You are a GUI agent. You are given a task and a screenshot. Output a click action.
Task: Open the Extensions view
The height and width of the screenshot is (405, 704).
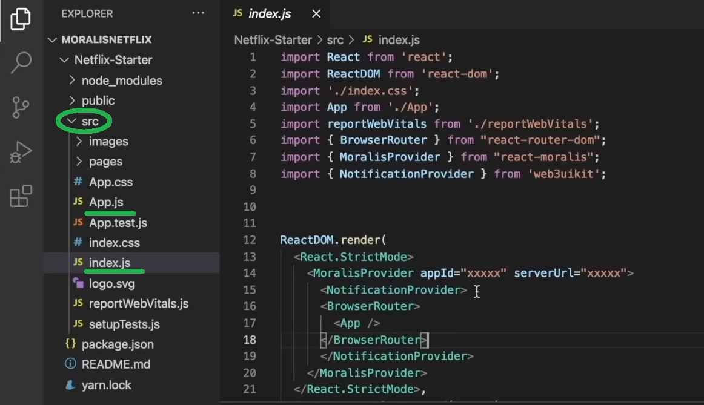coord(21,196)
